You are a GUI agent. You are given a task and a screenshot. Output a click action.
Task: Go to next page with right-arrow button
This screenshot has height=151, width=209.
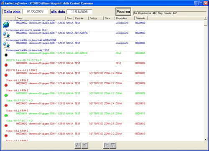[106, 145]
